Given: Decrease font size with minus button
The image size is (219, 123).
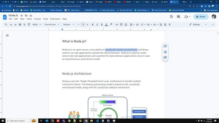Looking at the screenshot, I should tap(78, 25).
